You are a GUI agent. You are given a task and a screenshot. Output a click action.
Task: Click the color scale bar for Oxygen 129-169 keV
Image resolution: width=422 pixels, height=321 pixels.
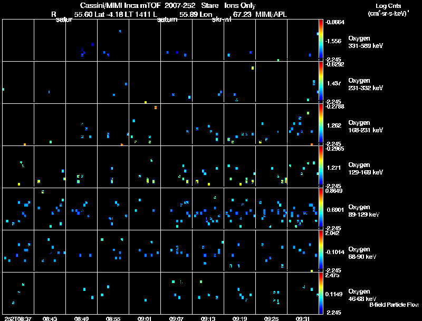pos(321,167)
